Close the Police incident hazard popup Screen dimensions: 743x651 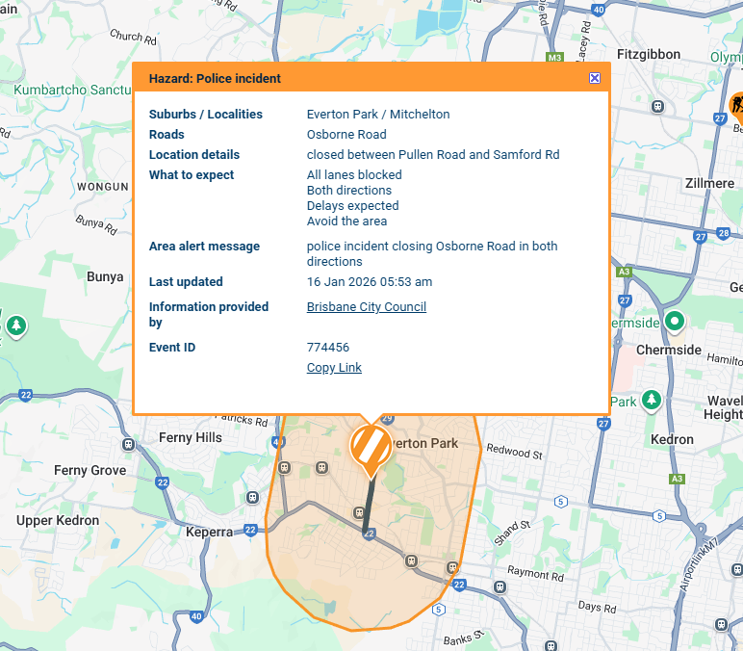(594, 78)
